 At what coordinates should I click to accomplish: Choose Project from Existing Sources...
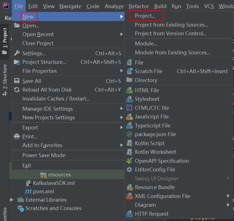(179, 25)
